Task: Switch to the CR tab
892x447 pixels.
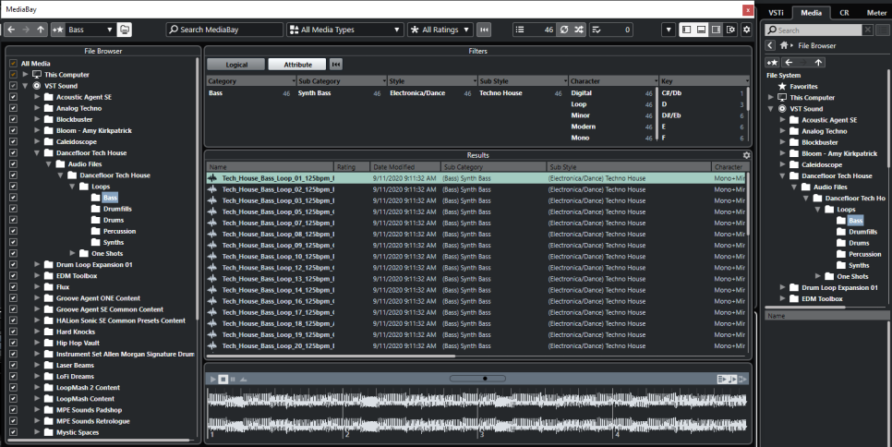Action: 844,13
